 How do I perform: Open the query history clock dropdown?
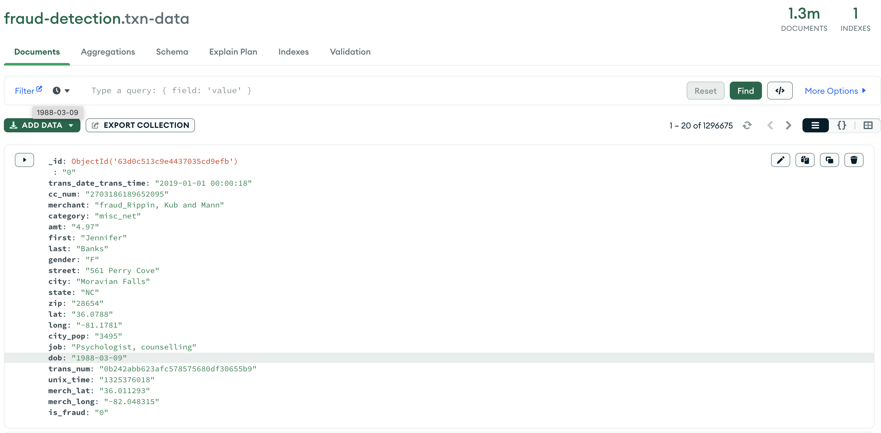coord(61,91)
